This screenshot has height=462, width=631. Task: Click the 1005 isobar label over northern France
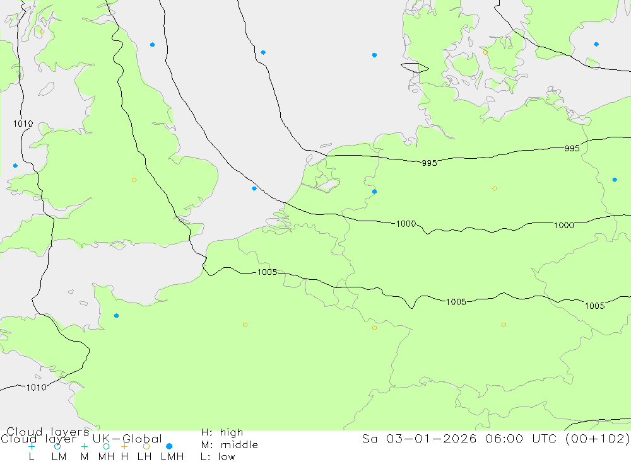click(267, 272)
